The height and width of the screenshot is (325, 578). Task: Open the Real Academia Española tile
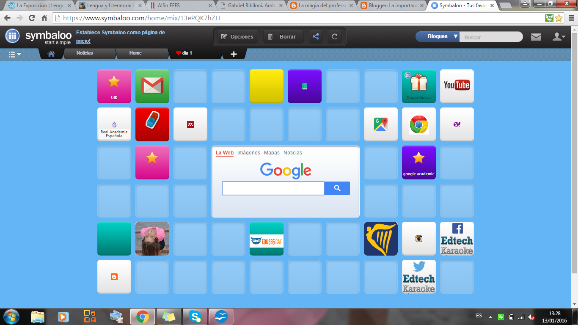point(114,124)
